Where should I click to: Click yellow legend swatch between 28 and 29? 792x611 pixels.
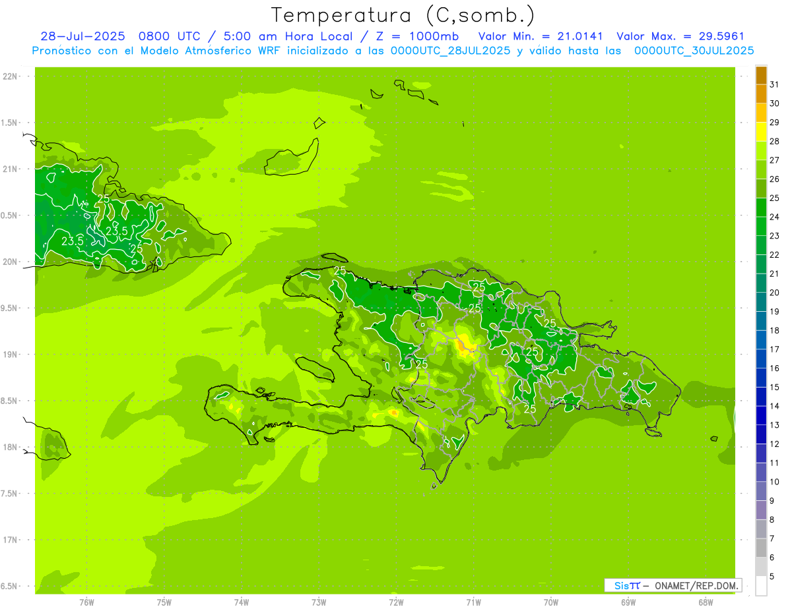(761, 132)
